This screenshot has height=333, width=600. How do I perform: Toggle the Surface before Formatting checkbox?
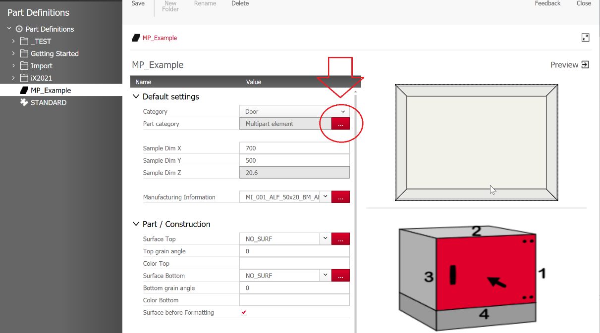(x=244, y=312)
